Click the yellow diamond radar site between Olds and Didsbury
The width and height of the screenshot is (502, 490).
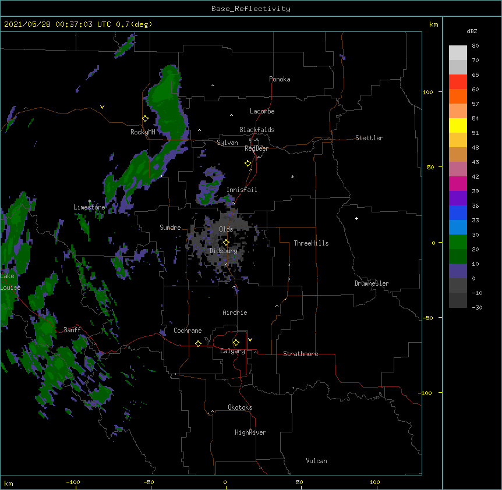(x=227, y=243)
